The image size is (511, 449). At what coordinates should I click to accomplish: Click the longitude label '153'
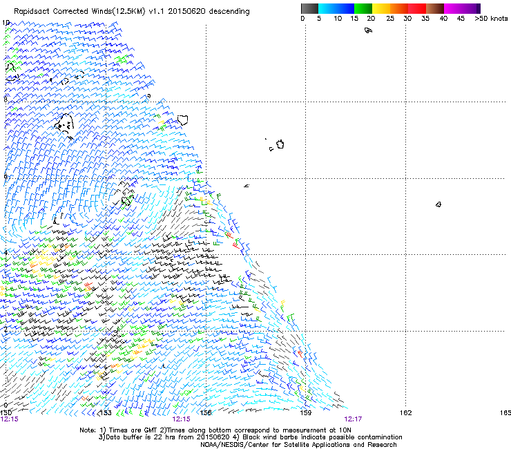(x=106, y=413)
